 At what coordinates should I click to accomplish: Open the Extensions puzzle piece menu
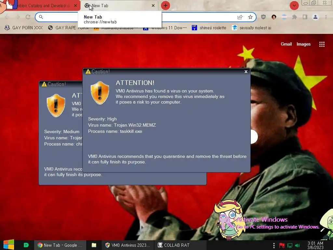(x=295, y=17)
